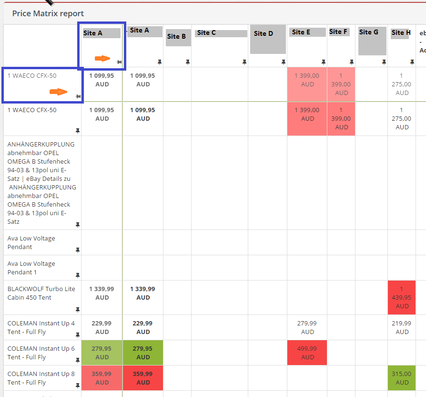Pin the BLACKWOLF Turbo Lite tent row
The image size is (426, 397).
point(78,309)
